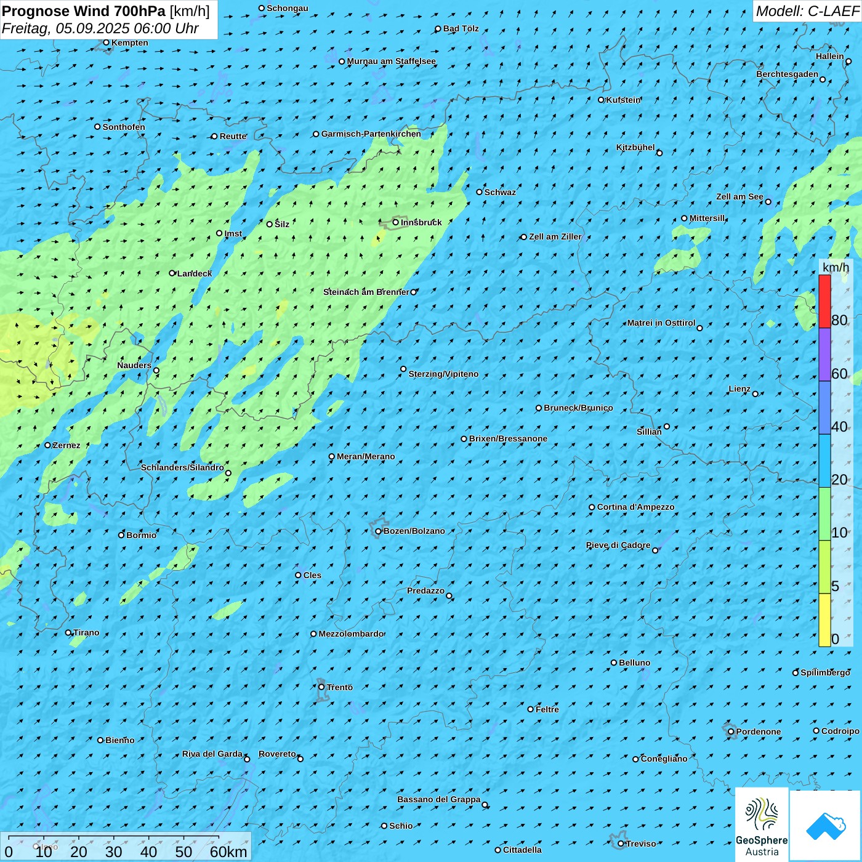Click the Trento city label
The width and height of the screenshot is (862, 862).
340,687
